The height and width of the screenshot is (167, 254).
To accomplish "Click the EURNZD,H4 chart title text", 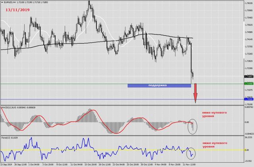I will 10,3.
